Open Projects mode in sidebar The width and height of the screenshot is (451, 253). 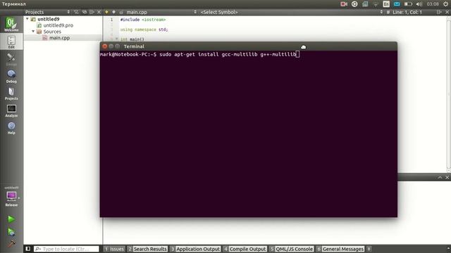pos(11,93)
